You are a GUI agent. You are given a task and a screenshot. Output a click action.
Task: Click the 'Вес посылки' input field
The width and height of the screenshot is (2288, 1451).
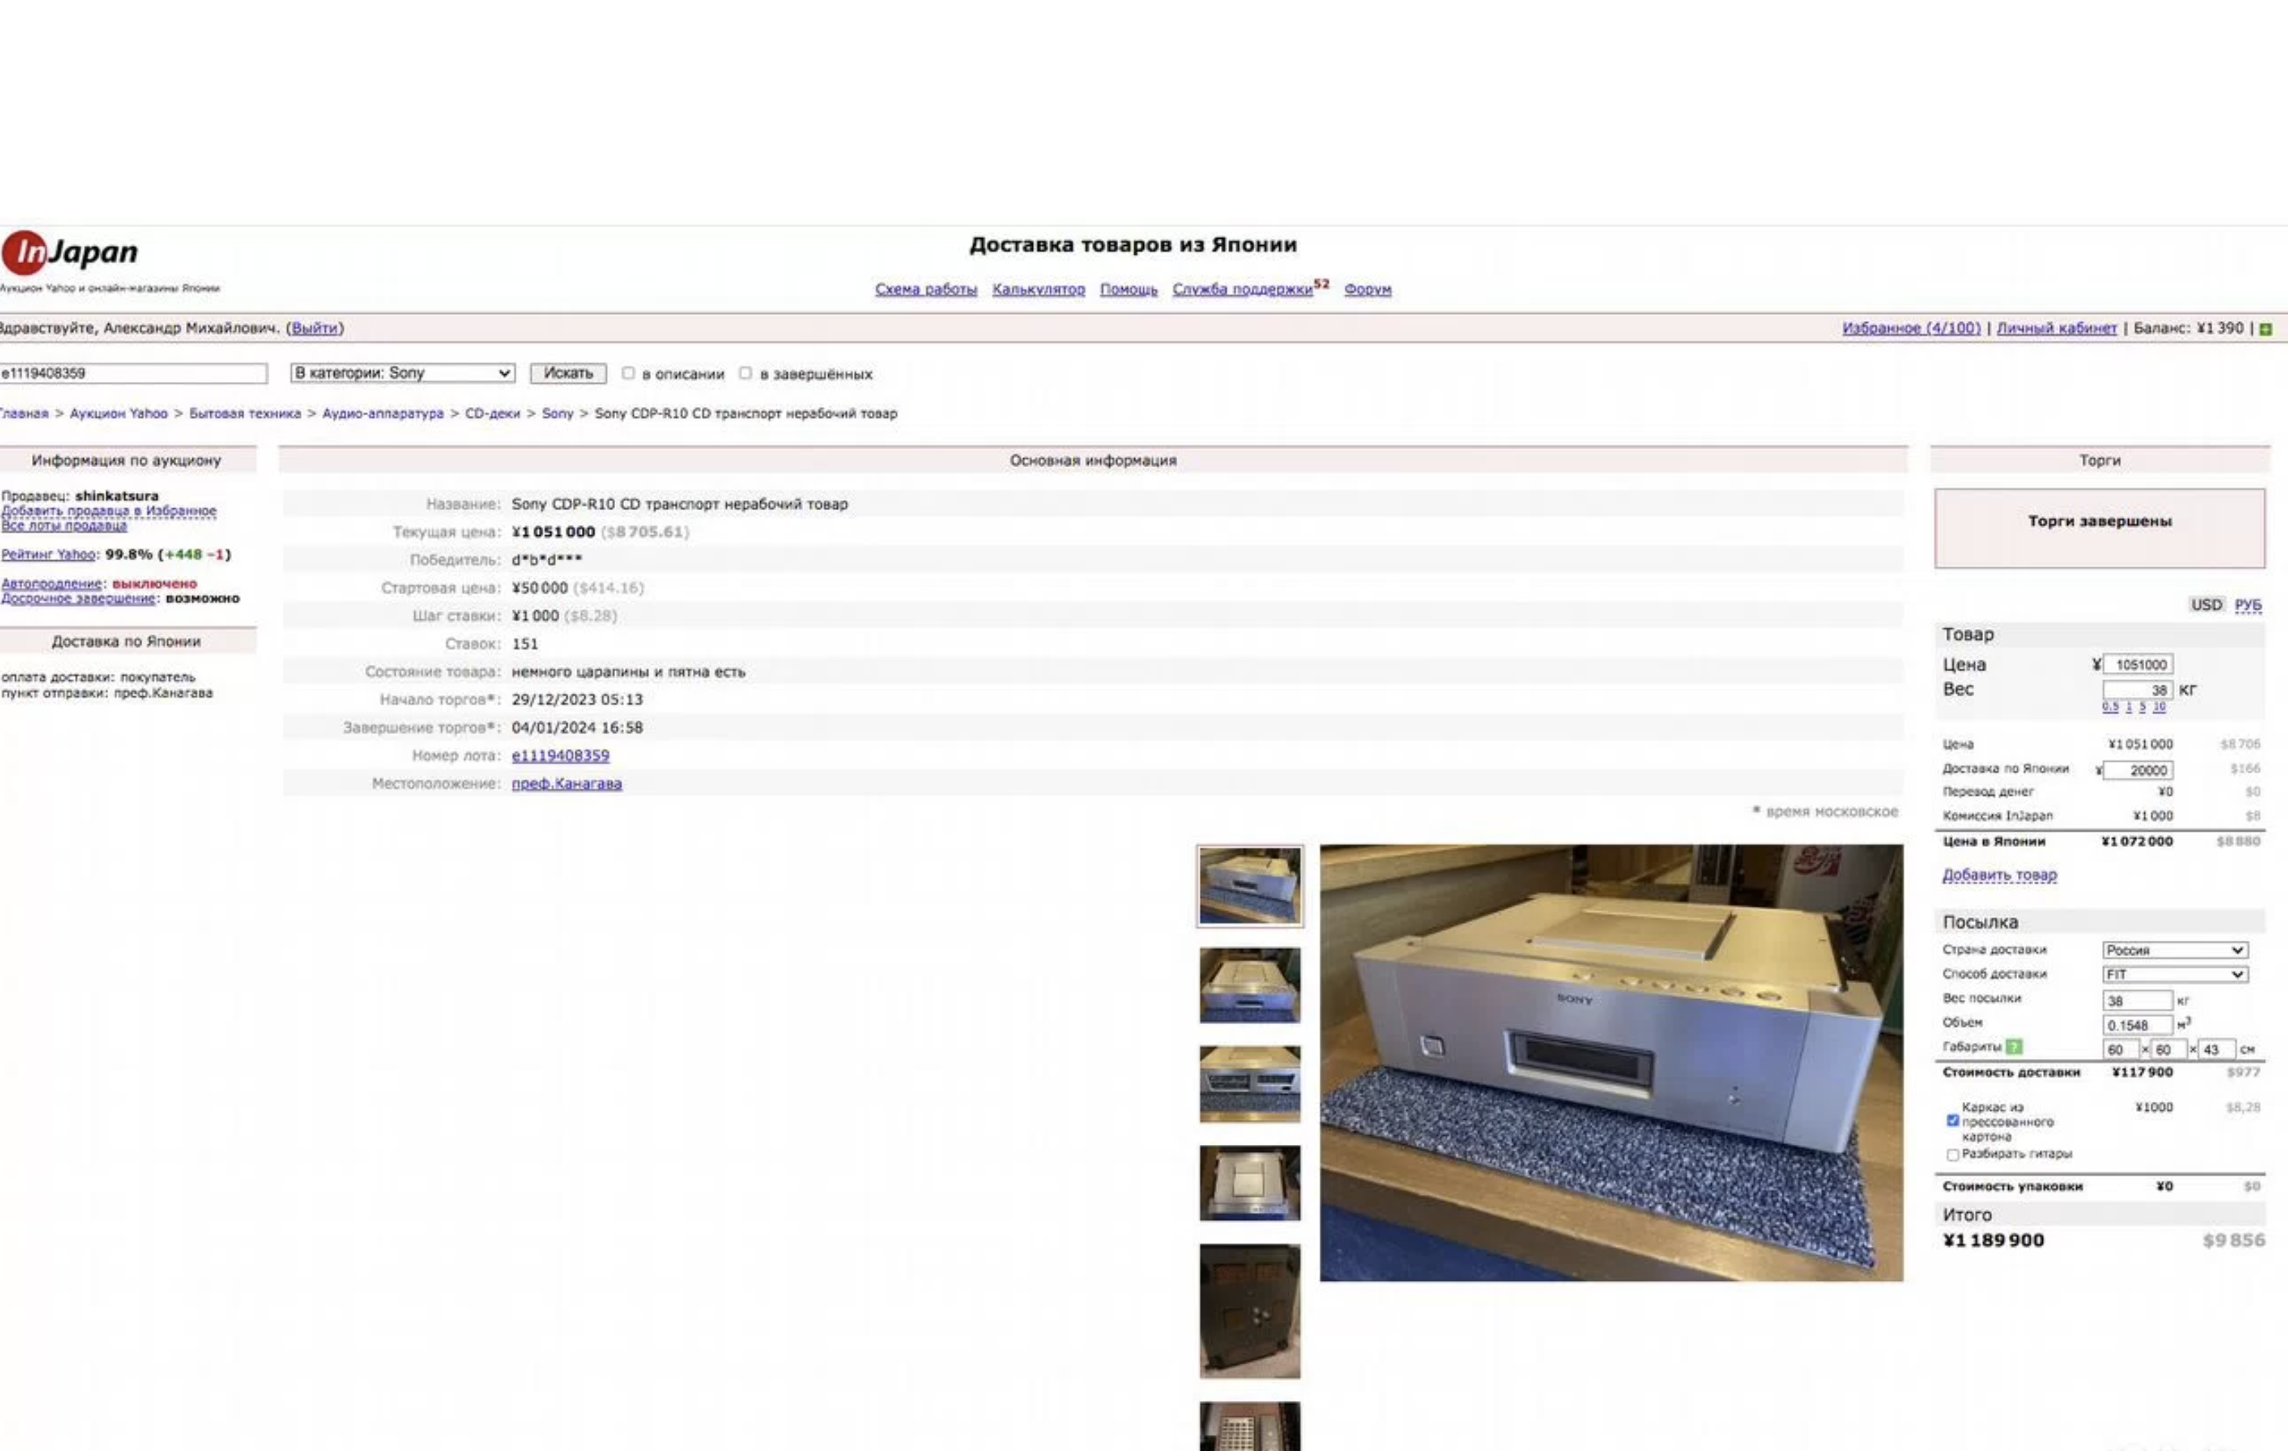[2137, 1000]
